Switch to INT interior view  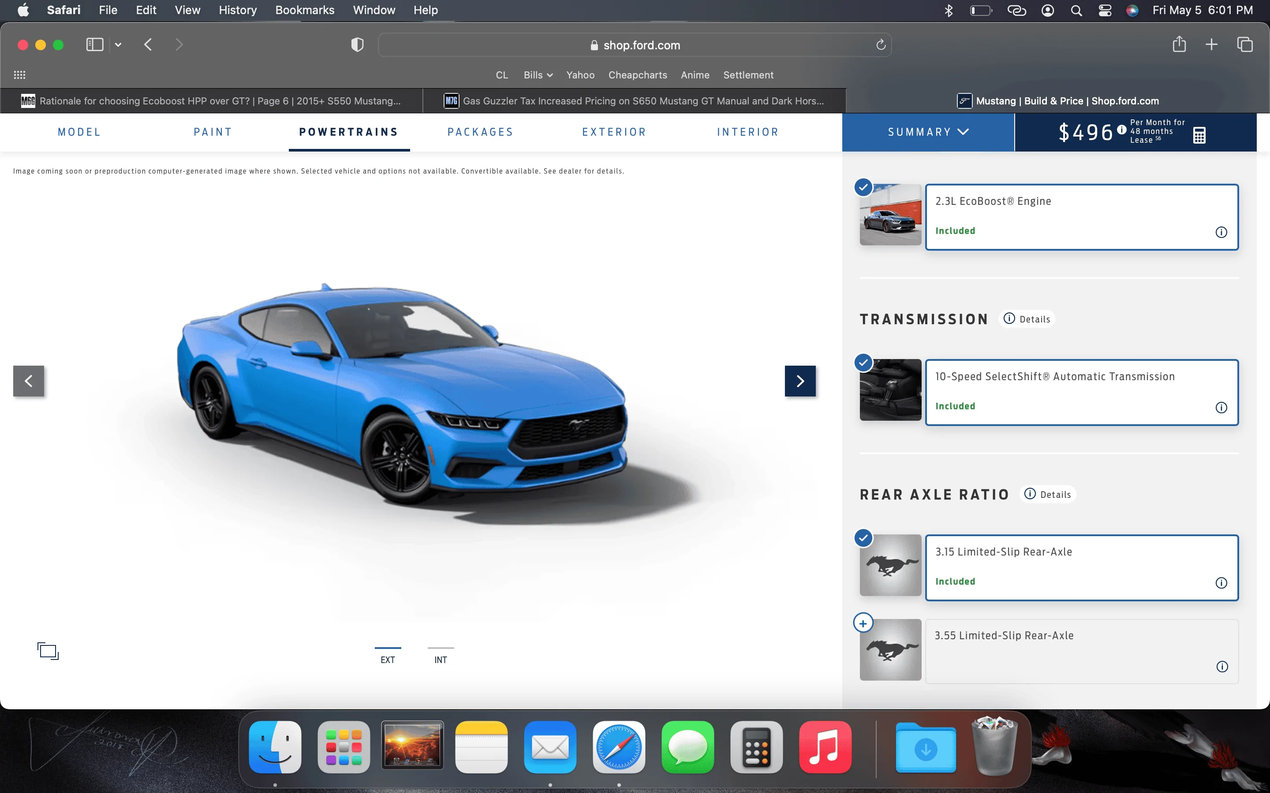pos(441,656)
